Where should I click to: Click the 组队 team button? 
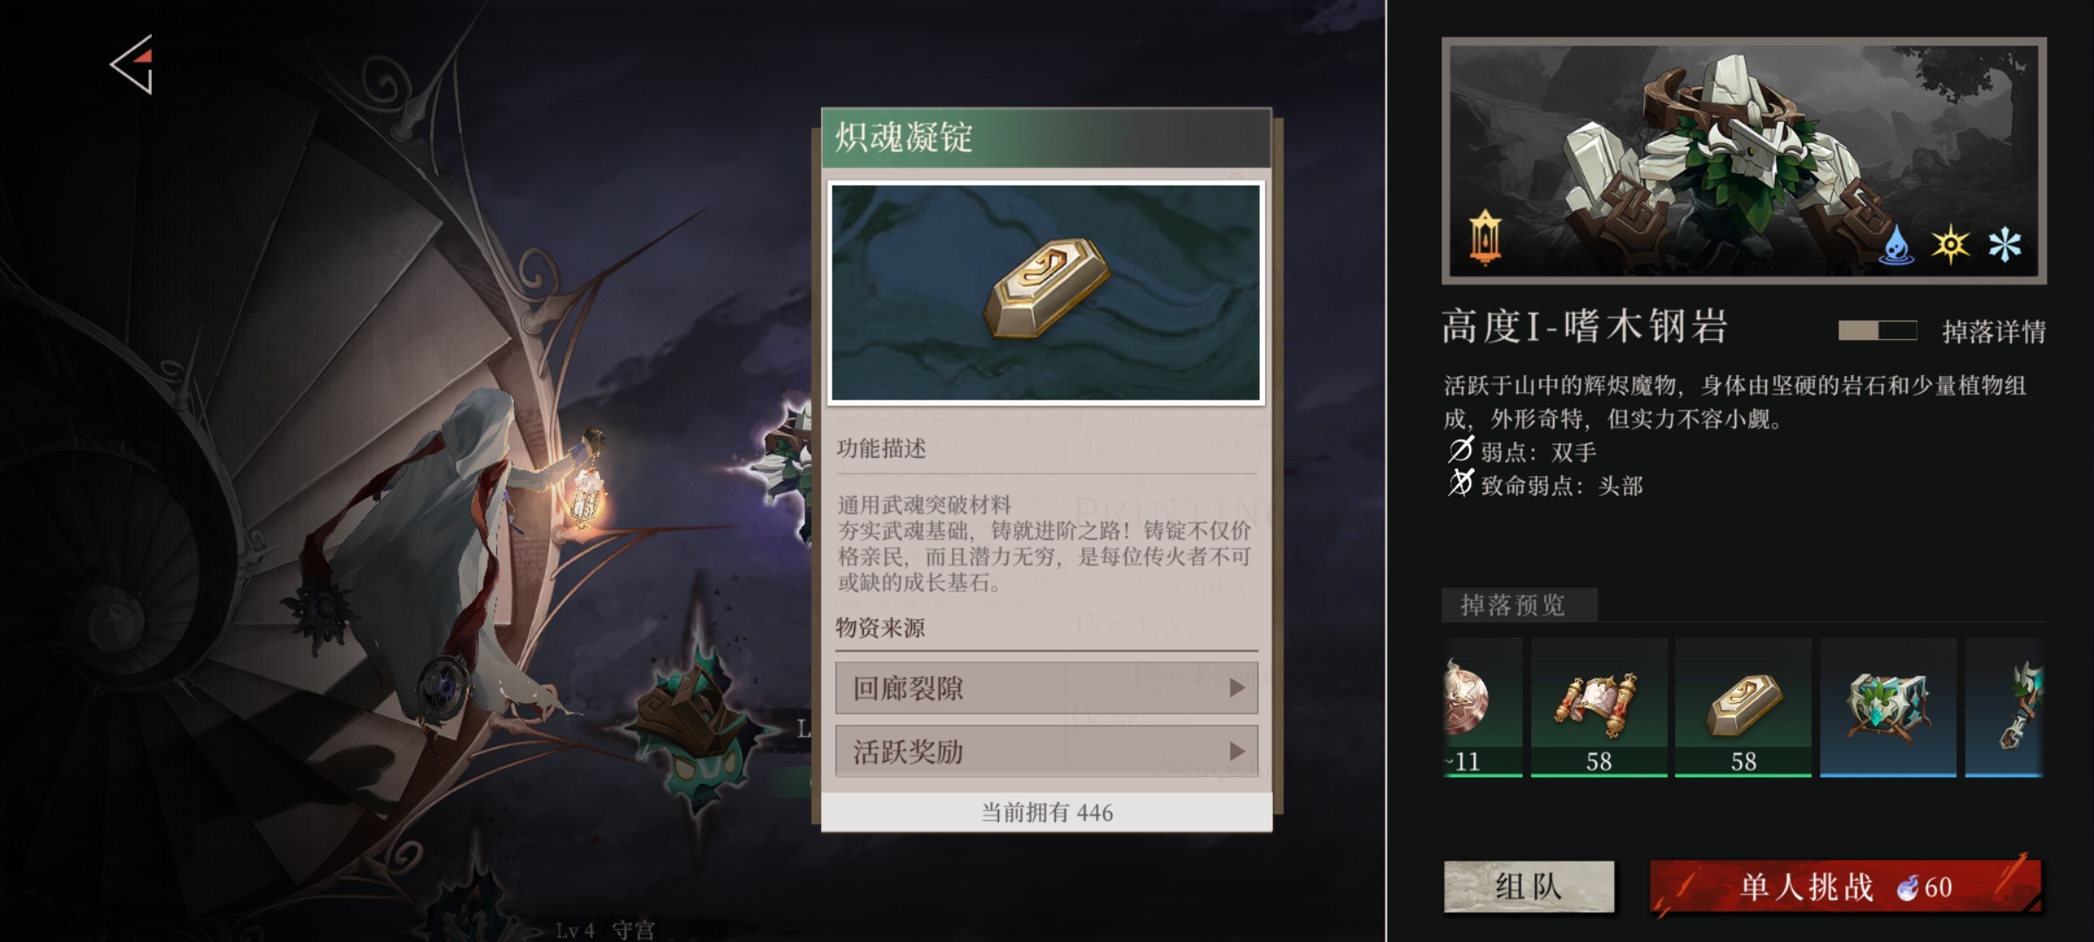1529,887
